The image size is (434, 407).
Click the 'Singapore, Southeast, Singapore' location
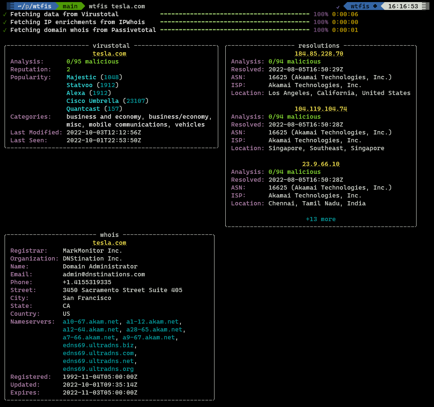click(326, 149)
